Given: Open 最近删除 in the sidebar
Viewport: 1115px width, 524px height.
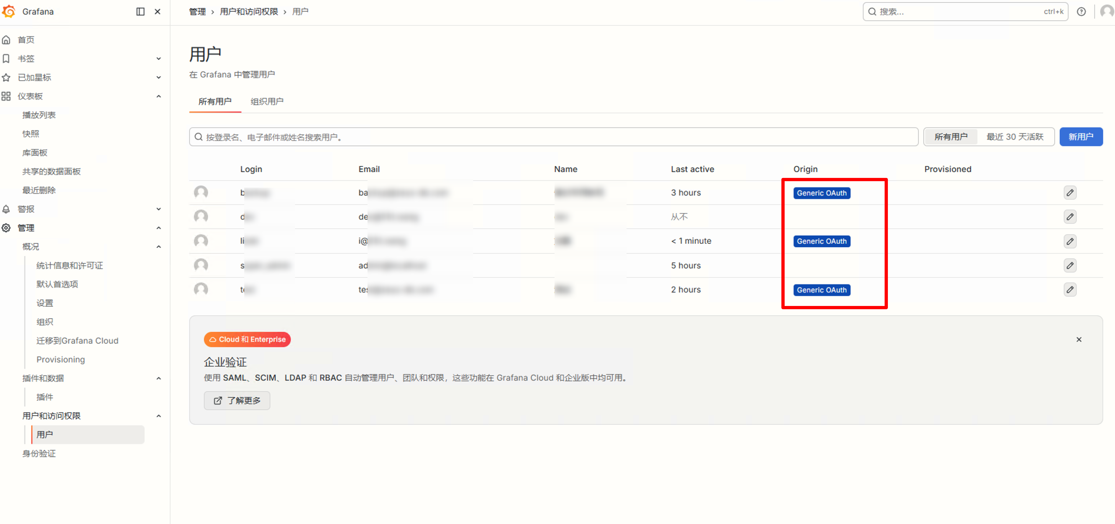Looking at the screenshot, I should 39,190.
